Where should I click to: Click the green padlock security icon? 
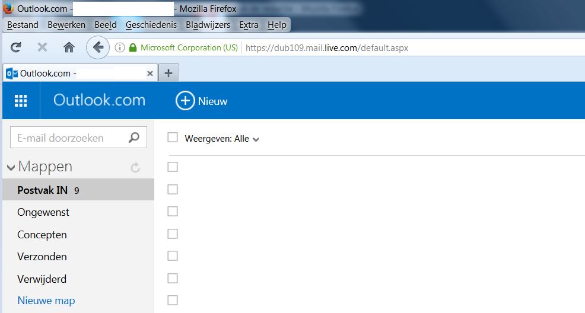click(133, 47)
